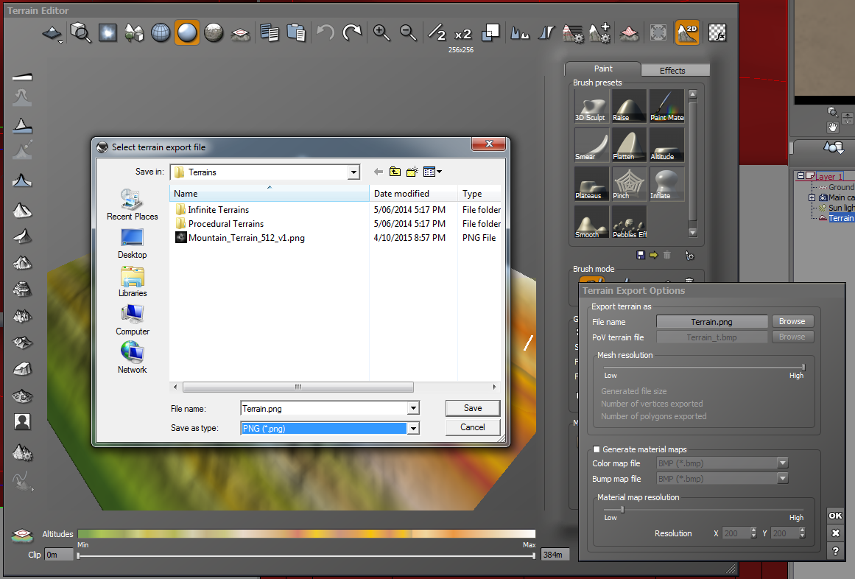Toggle the 2D view mode icon

click(x=686, y=32)
